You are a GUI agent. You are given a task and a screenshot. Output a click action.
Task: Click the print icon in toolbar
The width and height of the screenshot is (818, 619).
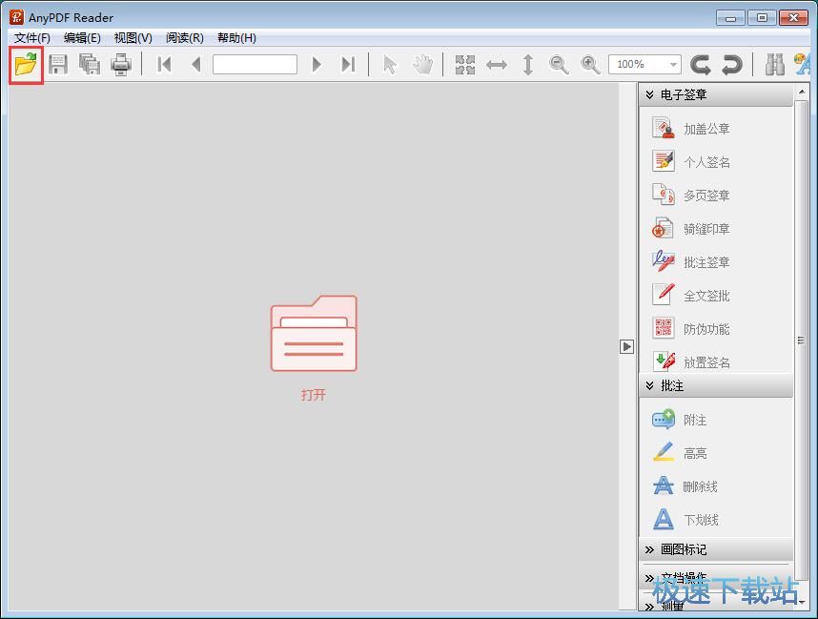coord(120,65)
